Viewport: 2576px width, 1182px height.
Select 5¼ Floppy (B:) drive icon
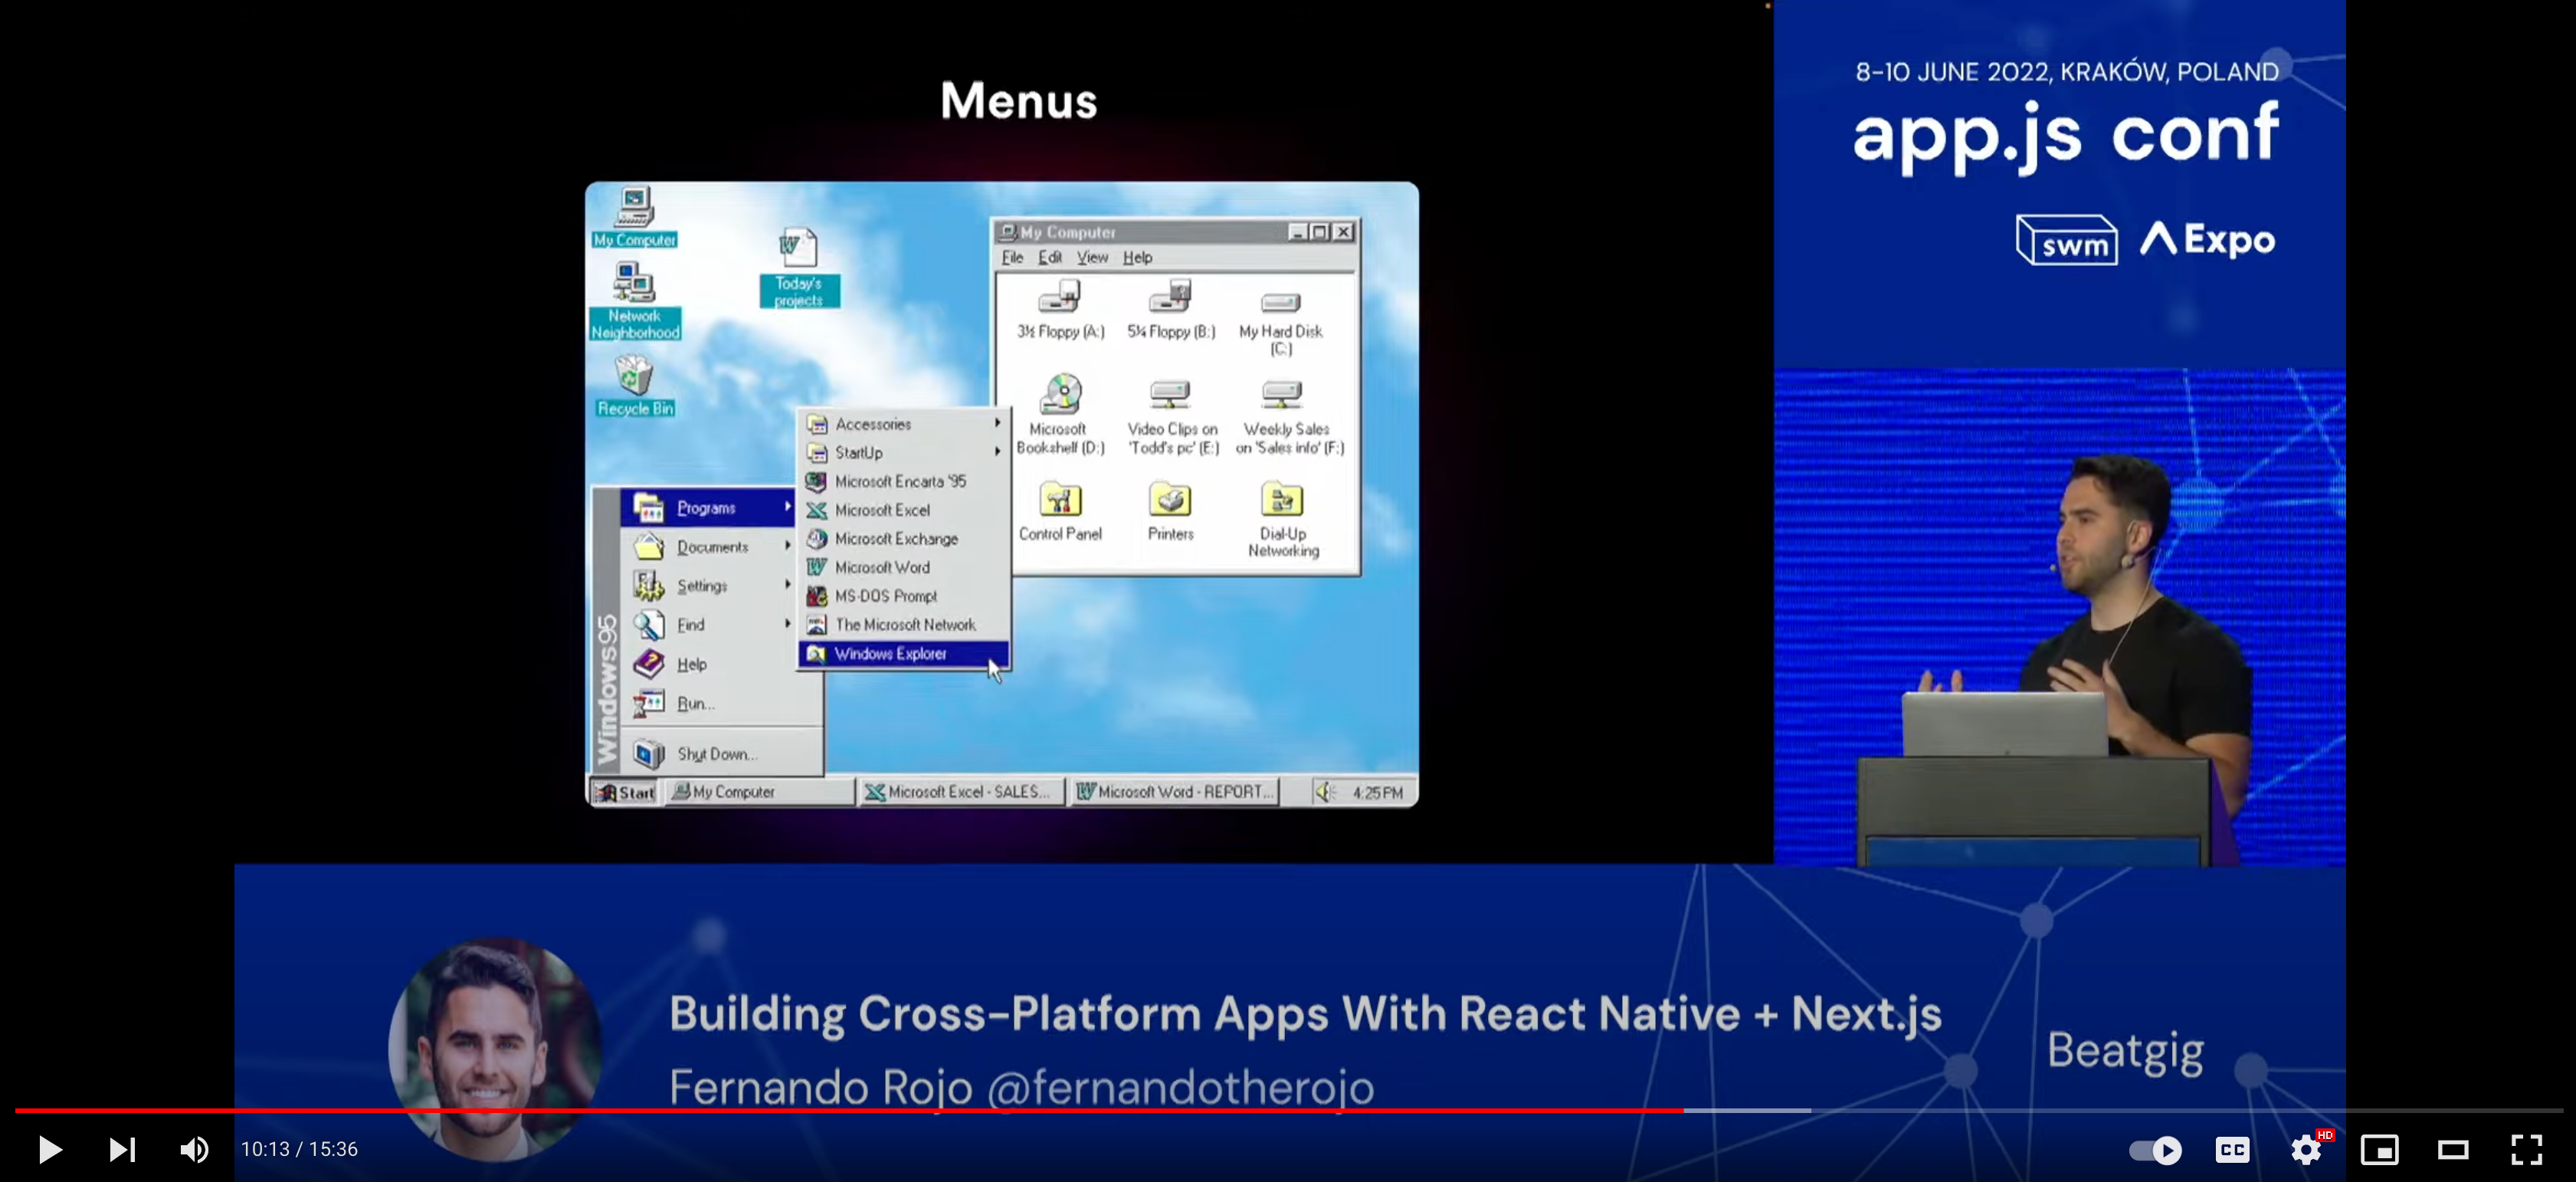pyautogui.click(x=1171, y=309)
